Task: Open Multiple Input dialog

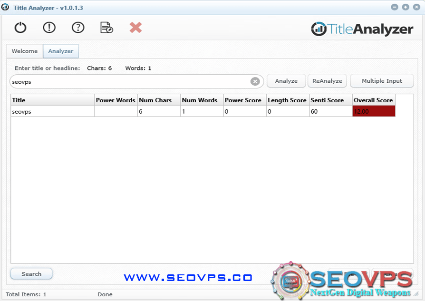Action: coord(382,81)
